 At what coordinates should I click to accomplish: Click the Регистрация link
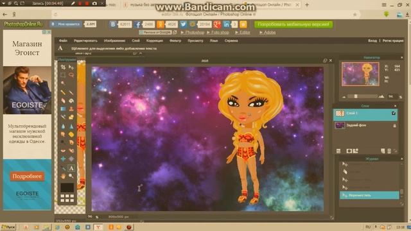(x=393, y=41)
